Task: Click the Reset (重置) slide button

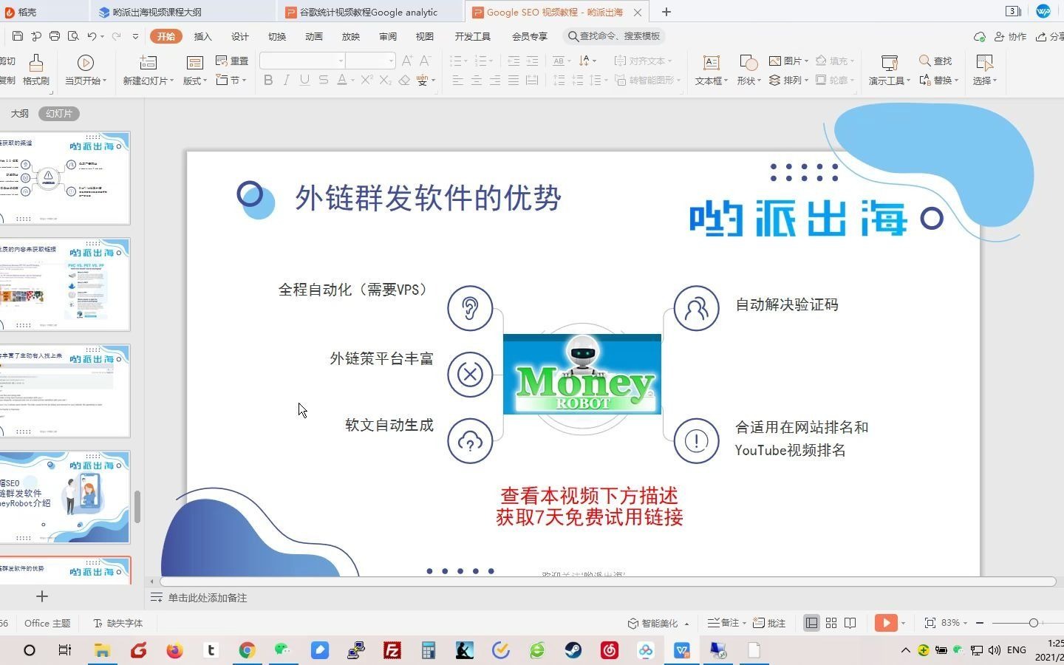Action: point(232,61)
